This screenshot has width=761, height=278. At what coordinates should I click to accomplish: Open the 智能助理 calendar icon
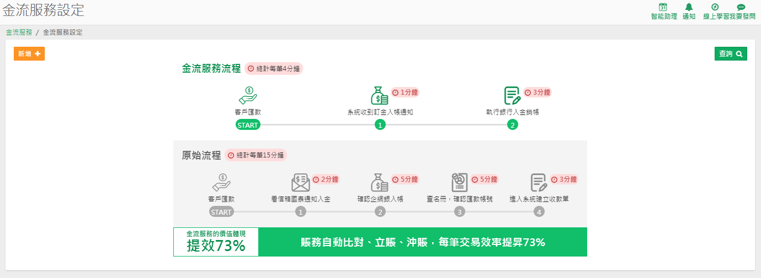pyautogui.click(x=663, y=7)
